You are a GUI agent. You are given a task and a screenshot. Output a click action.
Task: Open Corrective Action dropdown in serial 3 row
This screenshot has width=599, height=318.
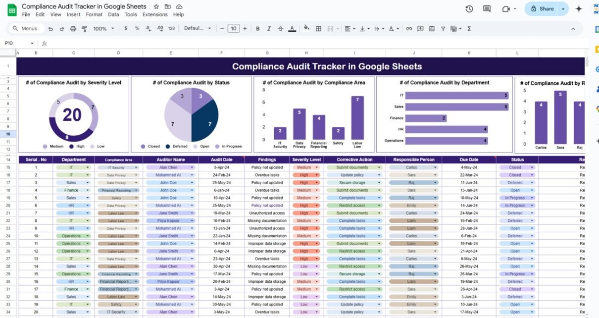click(x=378, y=183)
